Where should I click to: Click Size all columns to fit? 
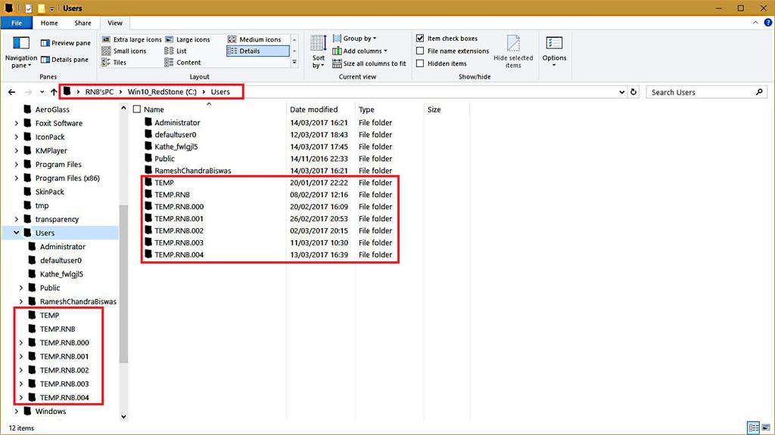[x=369, y=63]
